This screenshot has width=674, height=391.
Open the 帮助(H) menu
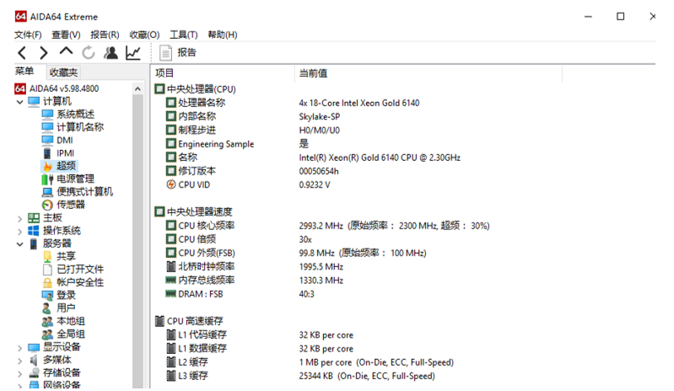(x=222, y=35)
